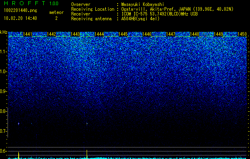The height and width of the screenshot is (159, 250).
Task: Click the 1446 time marker
Action: tap(147, 34)
